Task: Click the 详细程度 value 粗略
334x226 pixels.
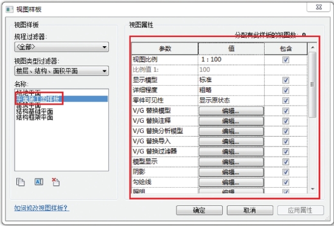Action: pyautogui.click(x=231, y=91)
